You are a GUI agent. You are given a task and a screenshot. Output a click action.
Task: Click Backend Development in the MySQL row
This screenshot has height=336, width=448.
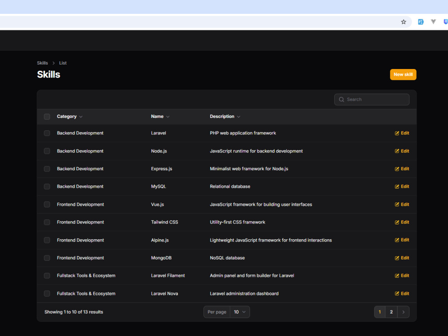point(80,186)
